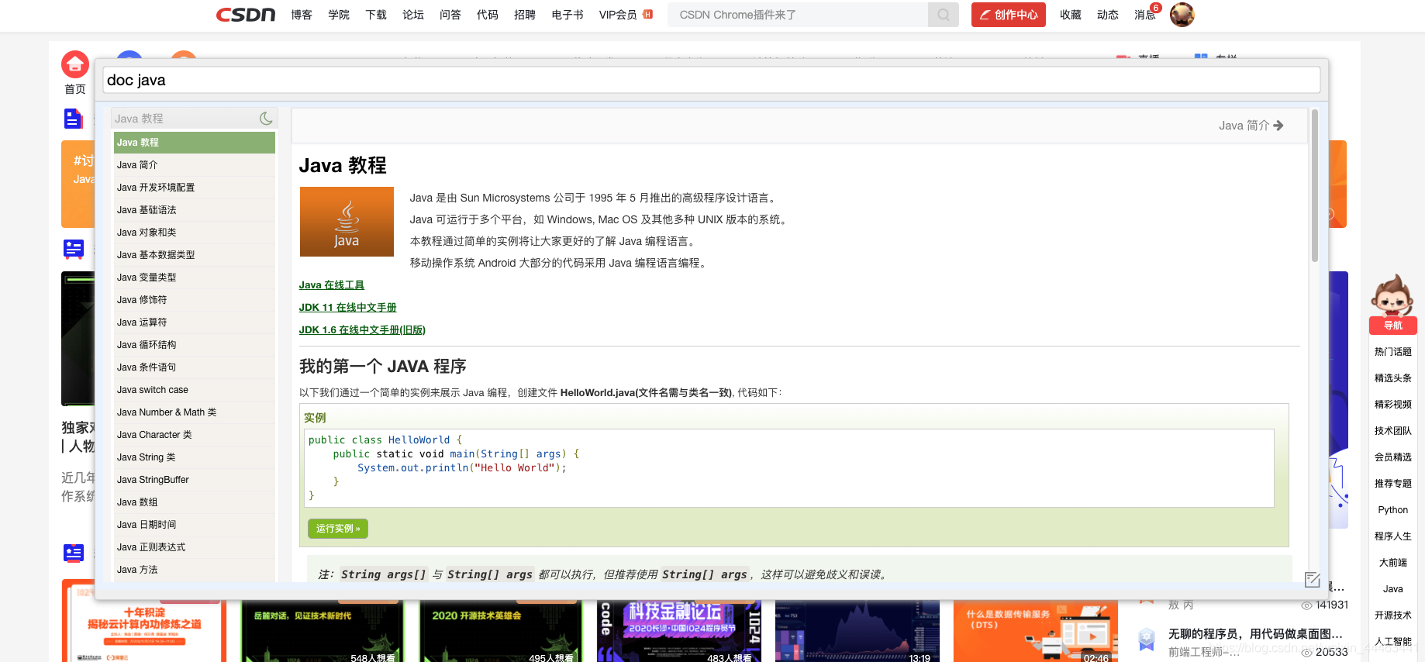Open the 招聘 menu item
The image size is (1425, 662).
point(525,15)
